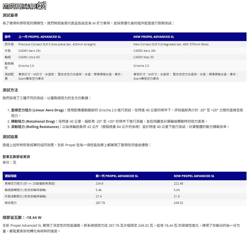Image resolution: width=250 pixels, height=235 pixels.
Task: Click the 222.48 value
Action: [x=179, y=184]
